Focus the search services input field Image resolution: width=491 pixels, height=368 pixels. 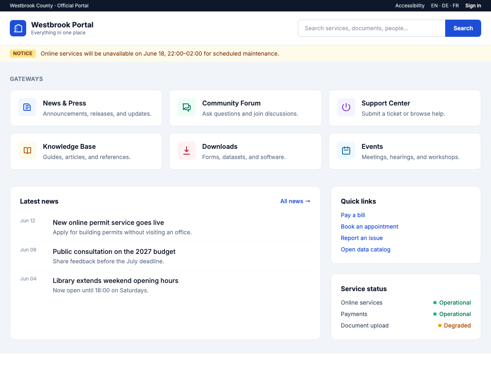372,28
